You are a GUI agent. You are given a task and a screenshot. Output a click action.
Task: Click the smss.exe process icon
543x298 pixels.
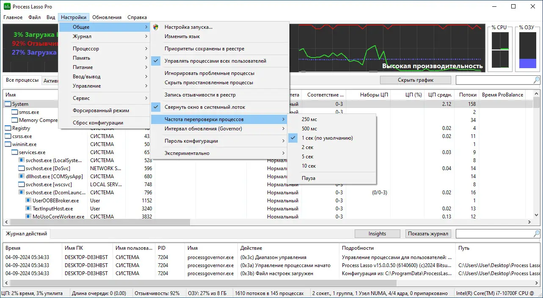pyautogui.click(x=15, y=112)
